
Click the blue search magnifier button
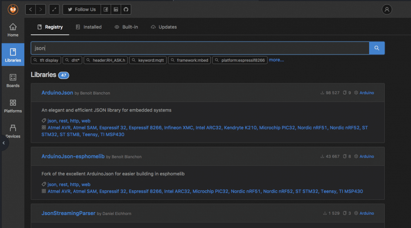tap(377, 48)
